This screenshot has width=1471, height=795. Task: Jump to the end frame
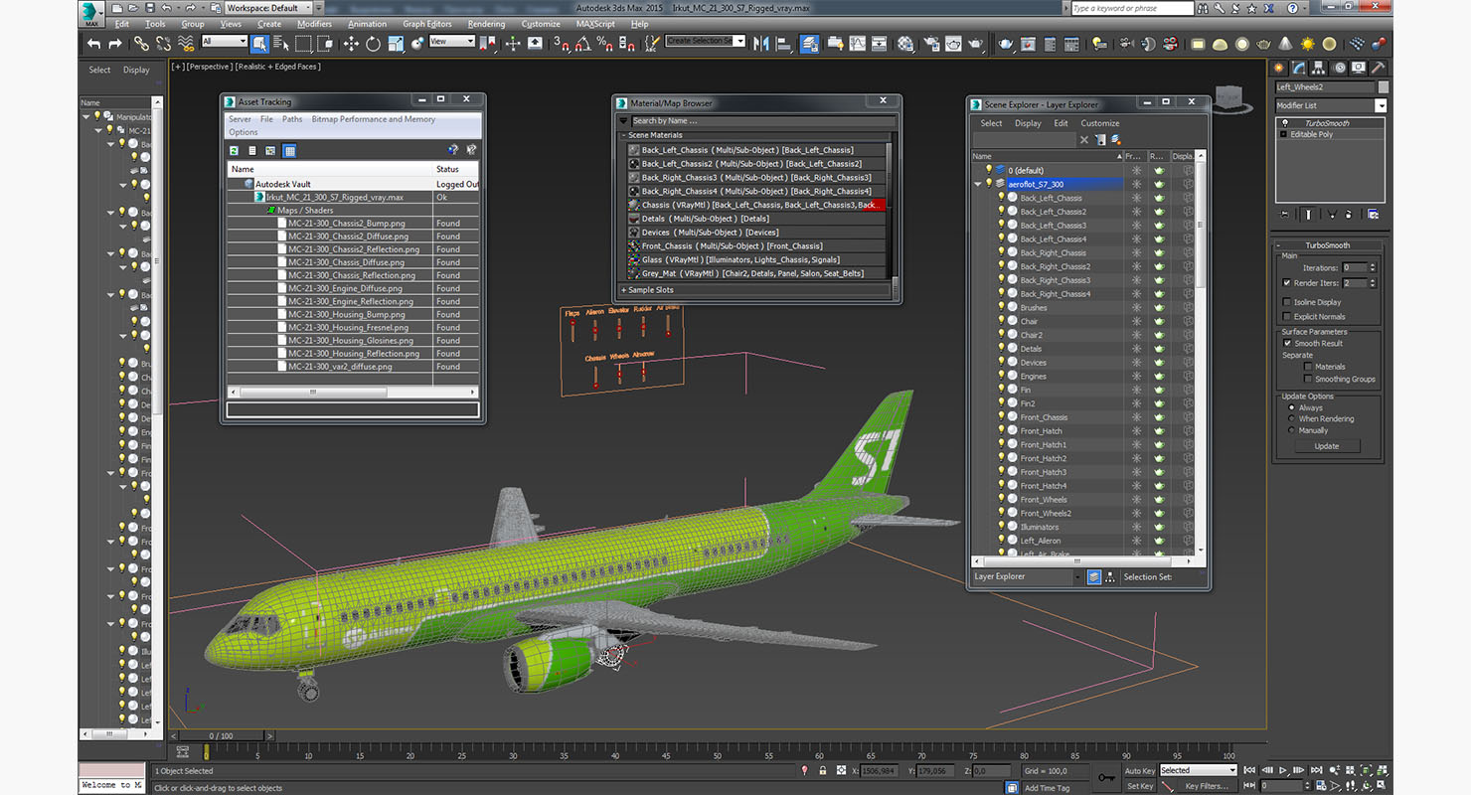tap(1315, 770)
